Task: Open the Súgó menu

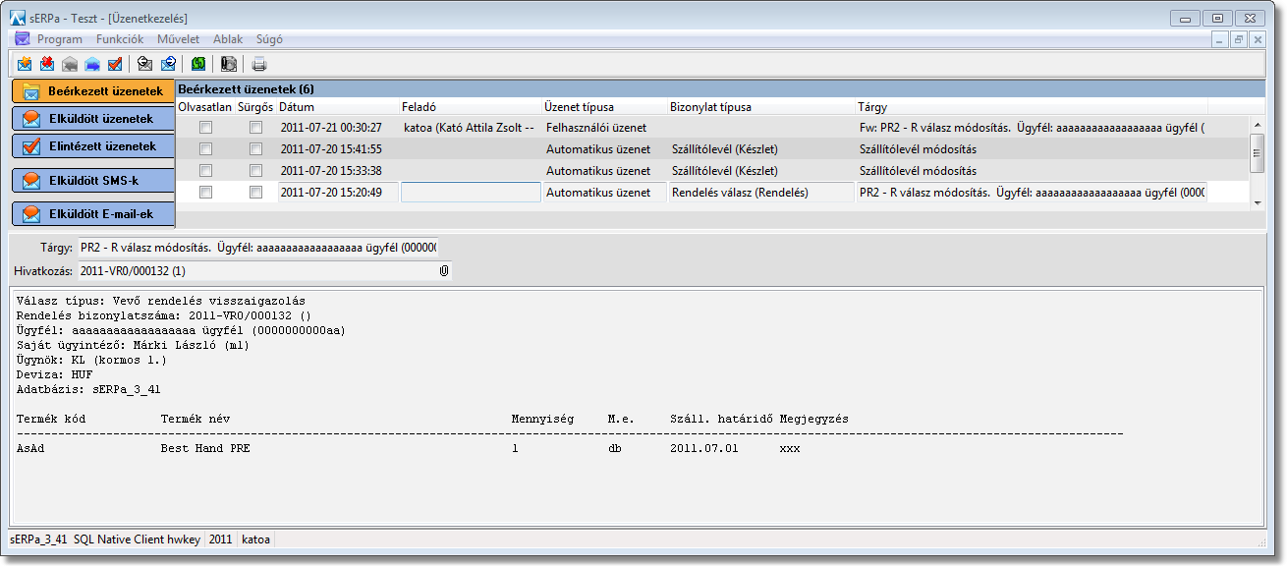Action: (269, 39)
